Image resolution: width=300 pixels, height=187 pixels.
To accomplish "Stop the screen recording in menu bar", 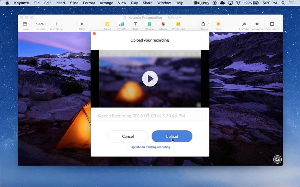I will click(214, 3).
